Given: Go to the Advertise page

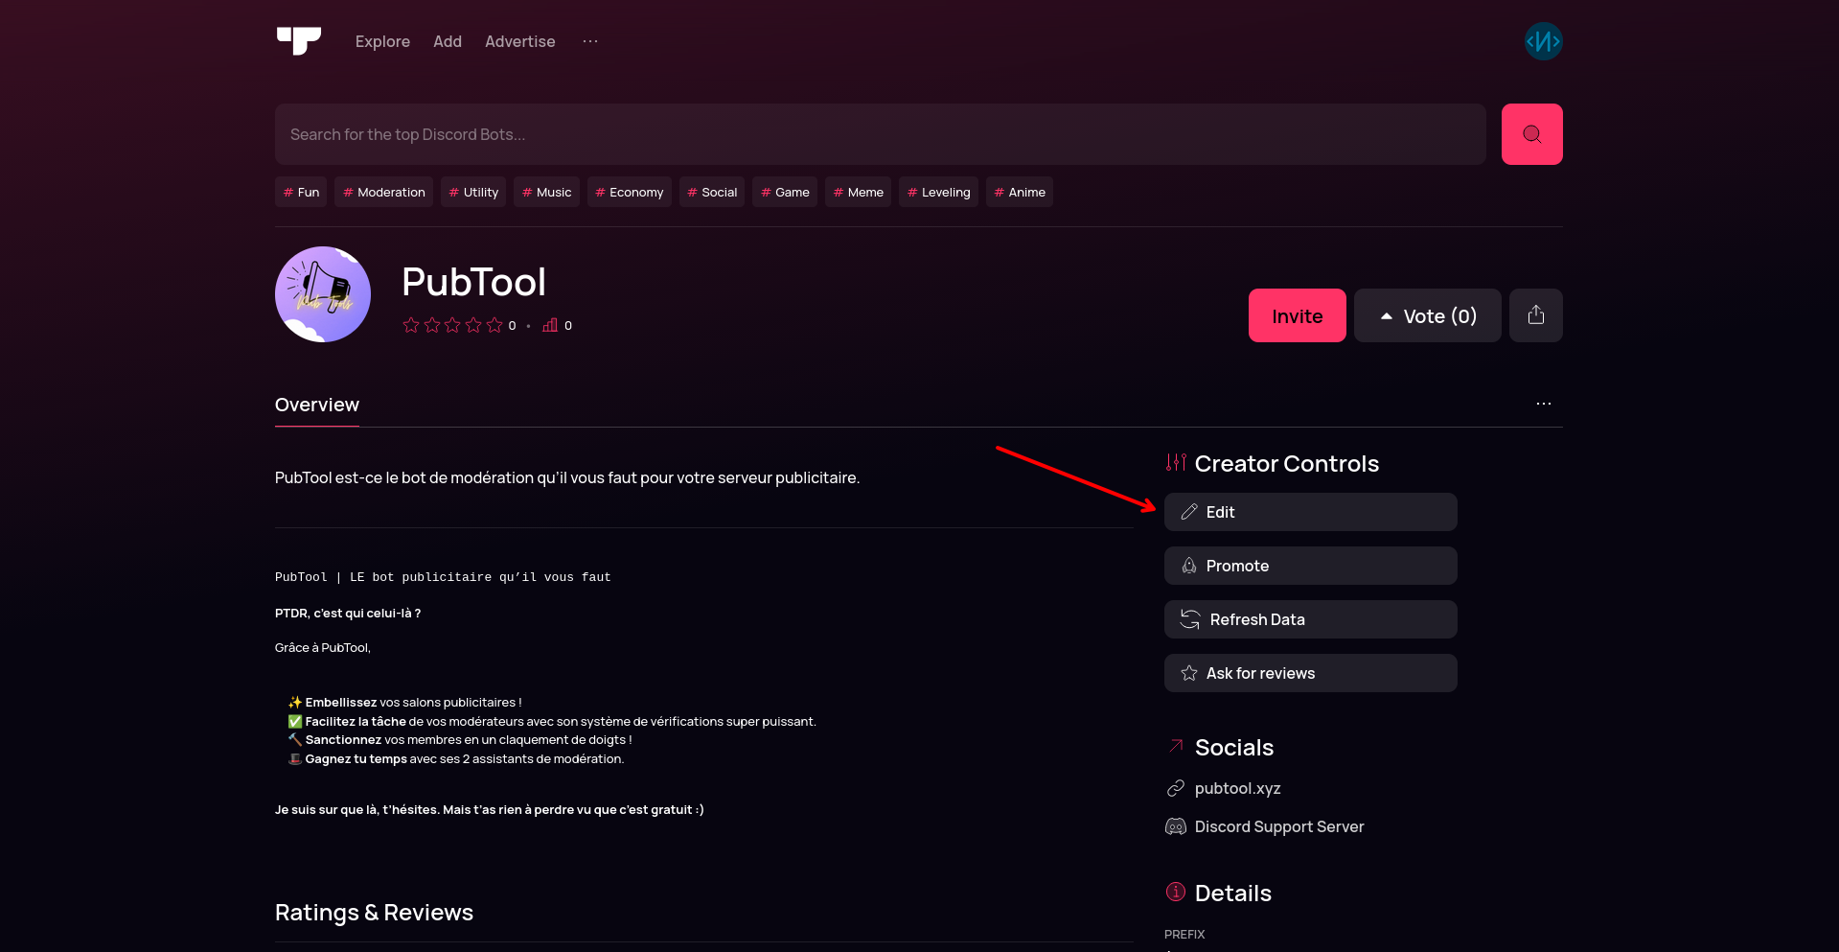Looking at the screenshot, I should (x=519, y=41).
